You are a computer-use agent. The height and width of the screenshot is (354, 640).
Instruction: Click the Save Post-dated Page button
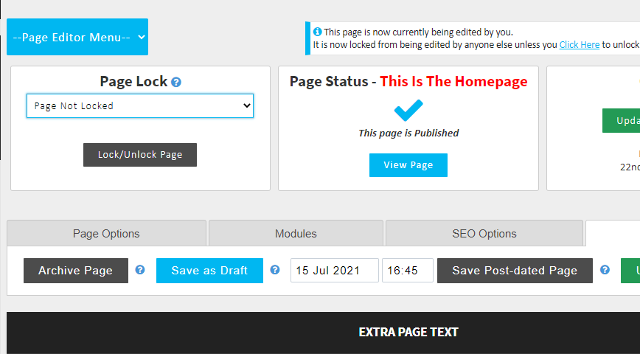pos(515,271)
